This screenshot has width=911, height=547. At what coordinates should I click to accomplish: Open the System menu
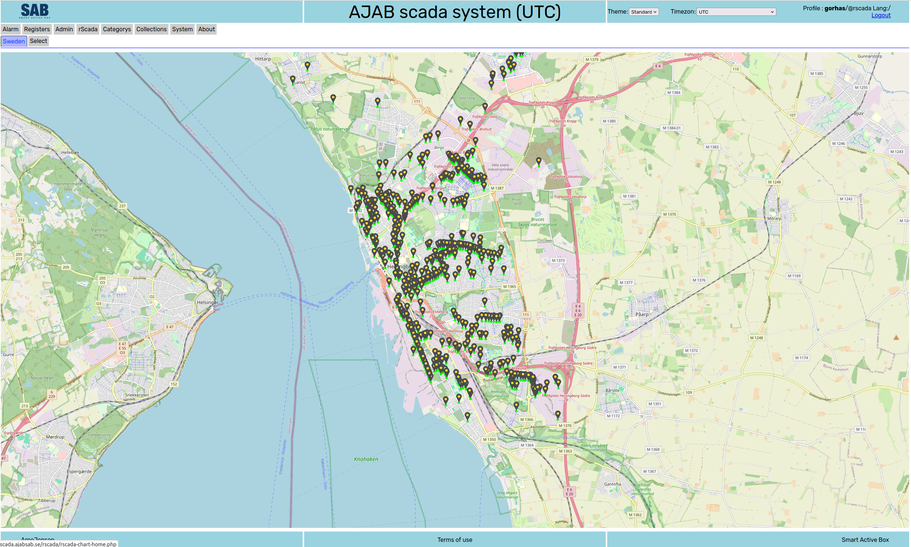(182, 29)
